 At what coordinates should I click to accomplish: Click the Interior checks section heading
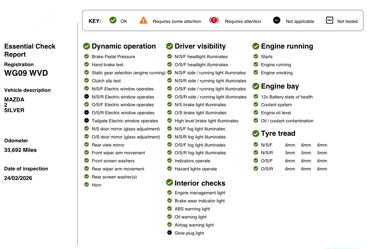200,183
